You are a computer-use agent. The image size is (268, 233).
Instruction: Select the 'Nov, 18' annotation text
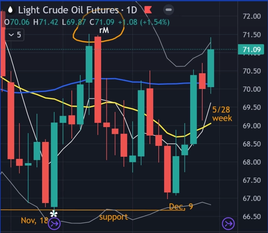pos(34,220)
